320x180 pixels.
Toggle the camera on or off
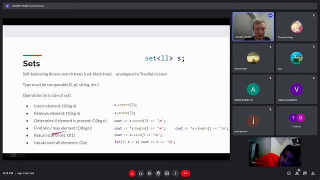[x=141, y=173]
